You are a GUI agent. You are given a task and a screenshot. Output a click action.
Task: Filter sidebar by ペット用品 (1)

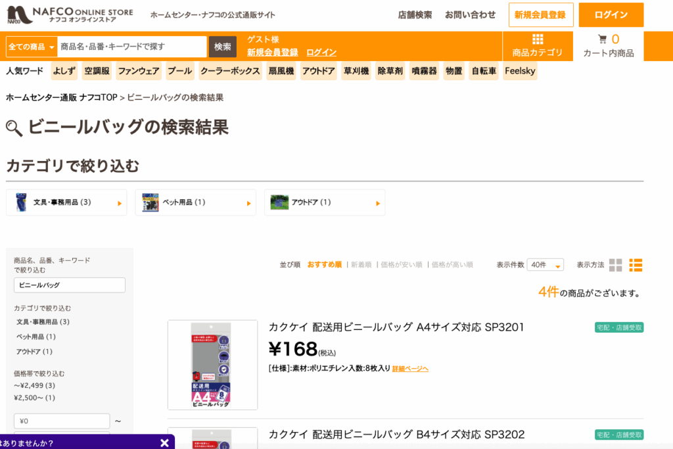(x=36, y=337)
